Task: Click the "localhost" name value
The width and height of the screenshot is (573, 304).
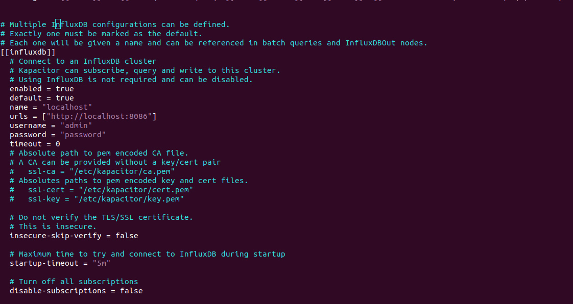Action: pos(67,107)
